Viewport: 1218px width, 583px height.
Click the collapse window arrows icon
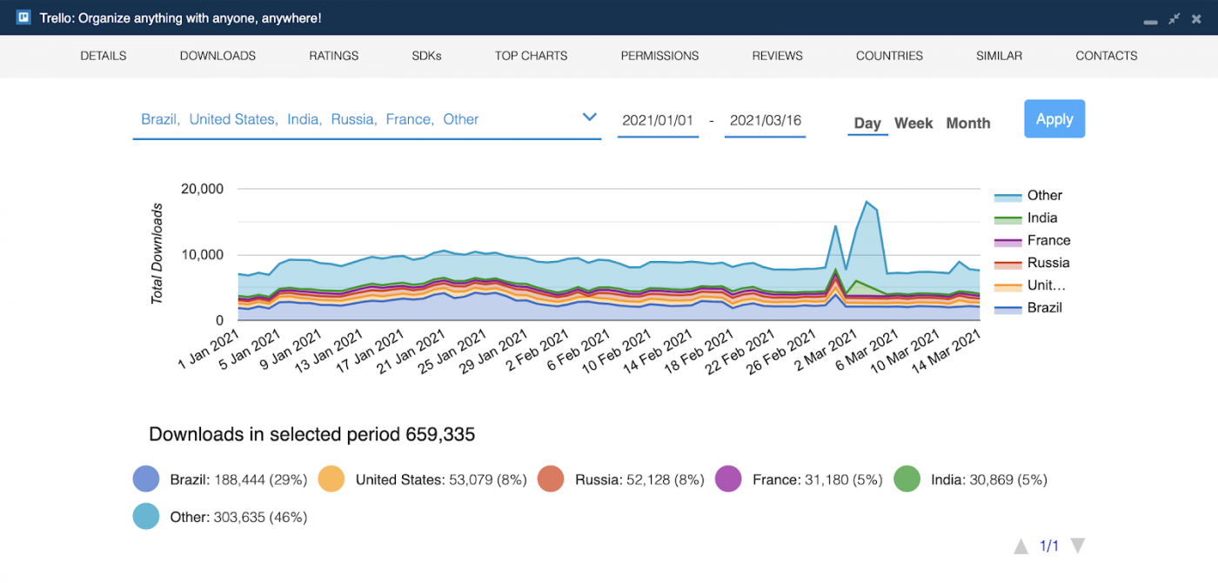(x=1174, y=18)
